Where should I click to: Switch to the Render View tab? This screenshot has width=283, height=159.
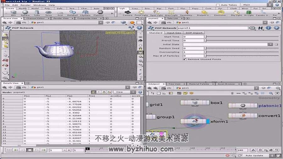(61, 18)
